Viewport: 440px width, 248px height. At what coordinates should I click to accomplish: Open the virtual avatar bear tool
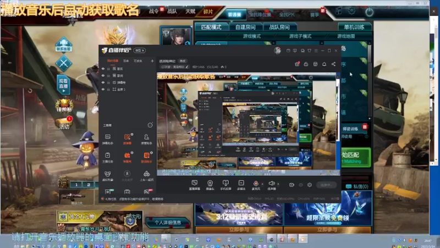(x=108, y=176)
